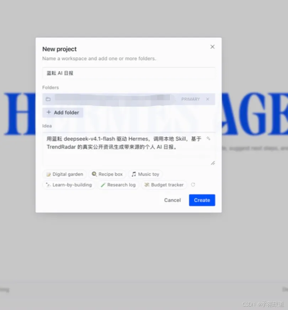288x310 pixels.
Task: Select Budget tracker suggestion chip
Action: pos(164,185)
